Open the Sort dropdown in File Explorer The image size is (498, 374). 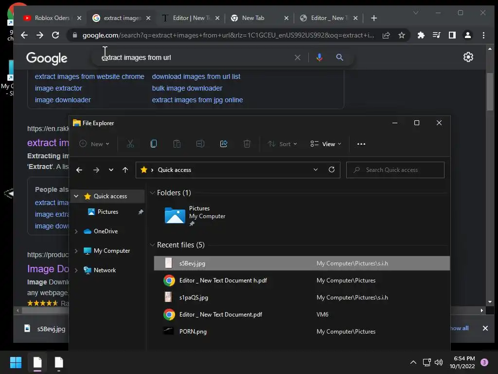click(283, 144)
